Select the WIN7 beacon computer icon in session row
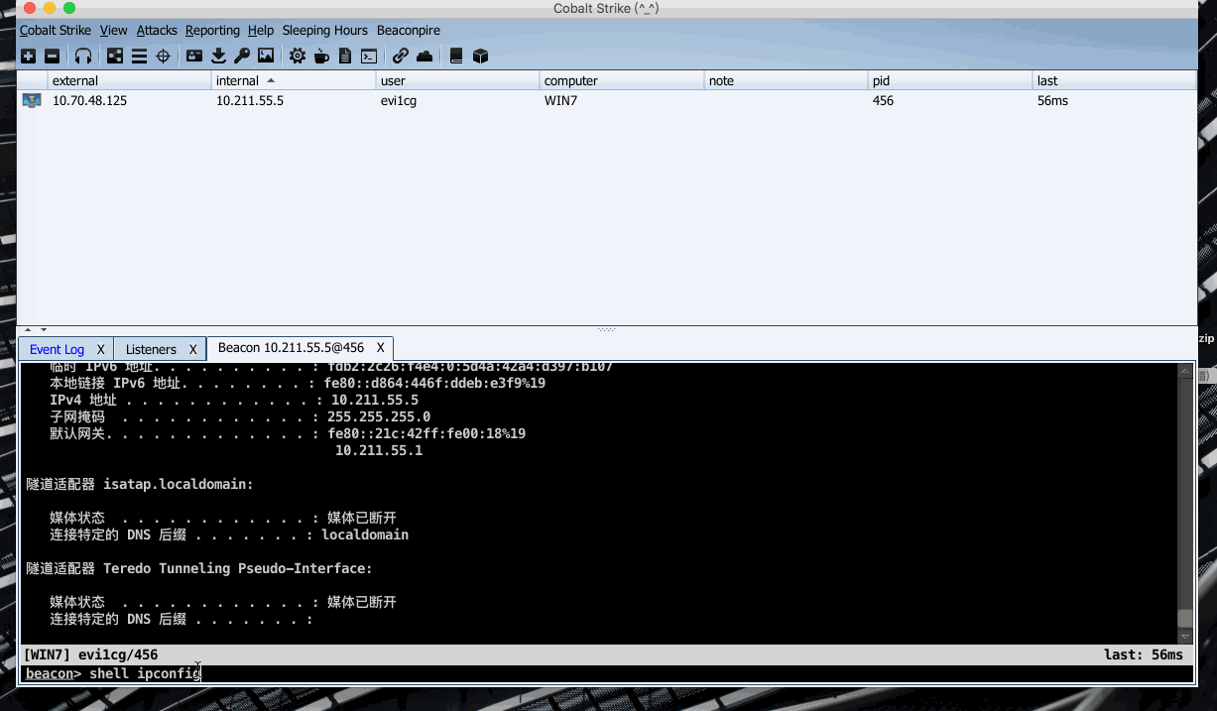The height and width of the screenshot is (711, 1217). (32, 100)
